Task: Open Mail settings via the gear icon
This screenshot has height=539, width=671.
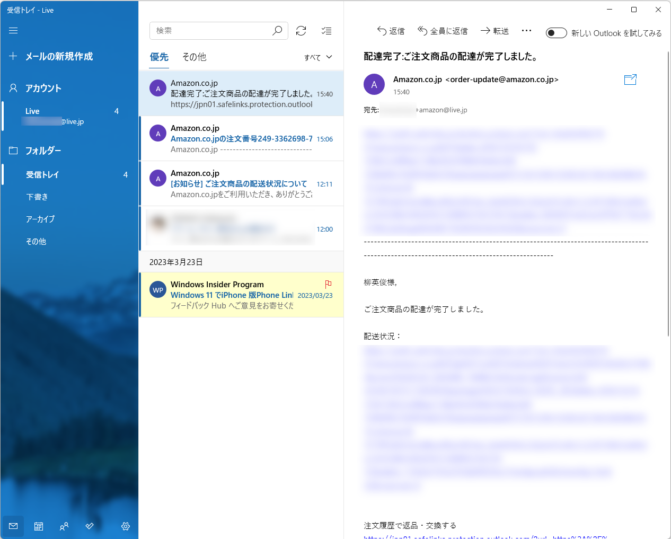Action: click(x=125, y=526)
